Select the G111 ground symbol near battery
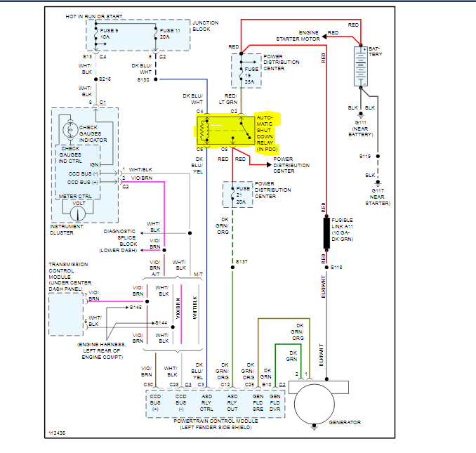Image resolution: width=476 pixels, height=453 pixels. pyautogui.click(x=361, y=115)
